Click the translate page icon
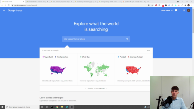The height and width of the screenshot is (109, 194). 149,5
